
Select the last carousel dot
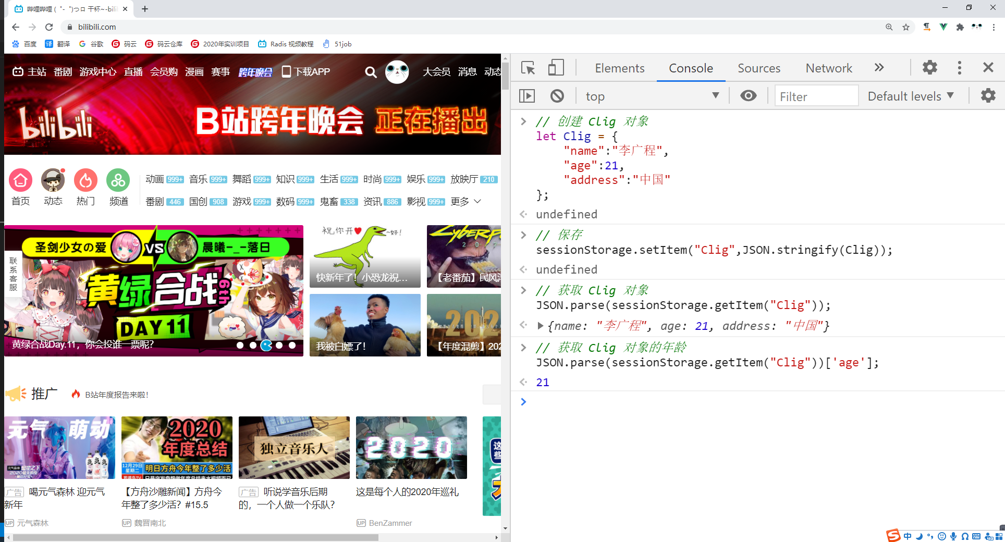pyautogui.click(x=292, y=345)
